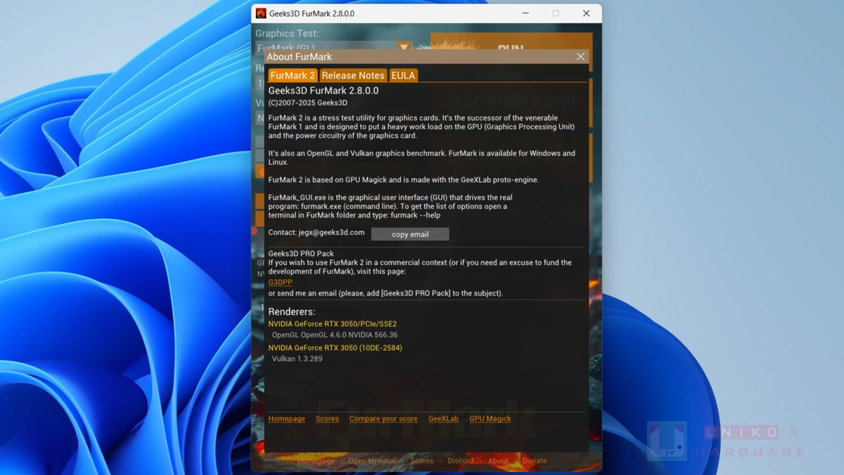Open the Compare your score link
Screen dimensions: 844x475
point(383,419)
